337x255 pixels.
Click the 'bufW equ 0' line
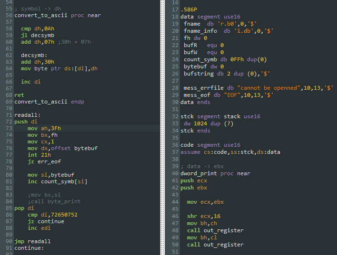pyautogui.click(x=204, y=52)
